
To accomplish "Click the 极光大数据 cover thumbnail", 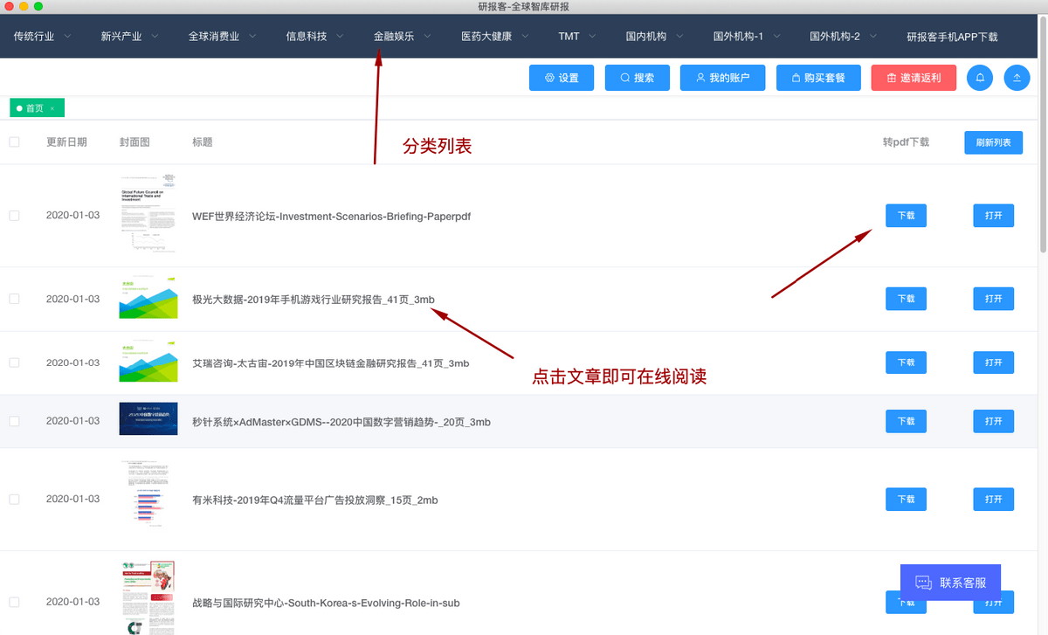I will click(148, 299).
